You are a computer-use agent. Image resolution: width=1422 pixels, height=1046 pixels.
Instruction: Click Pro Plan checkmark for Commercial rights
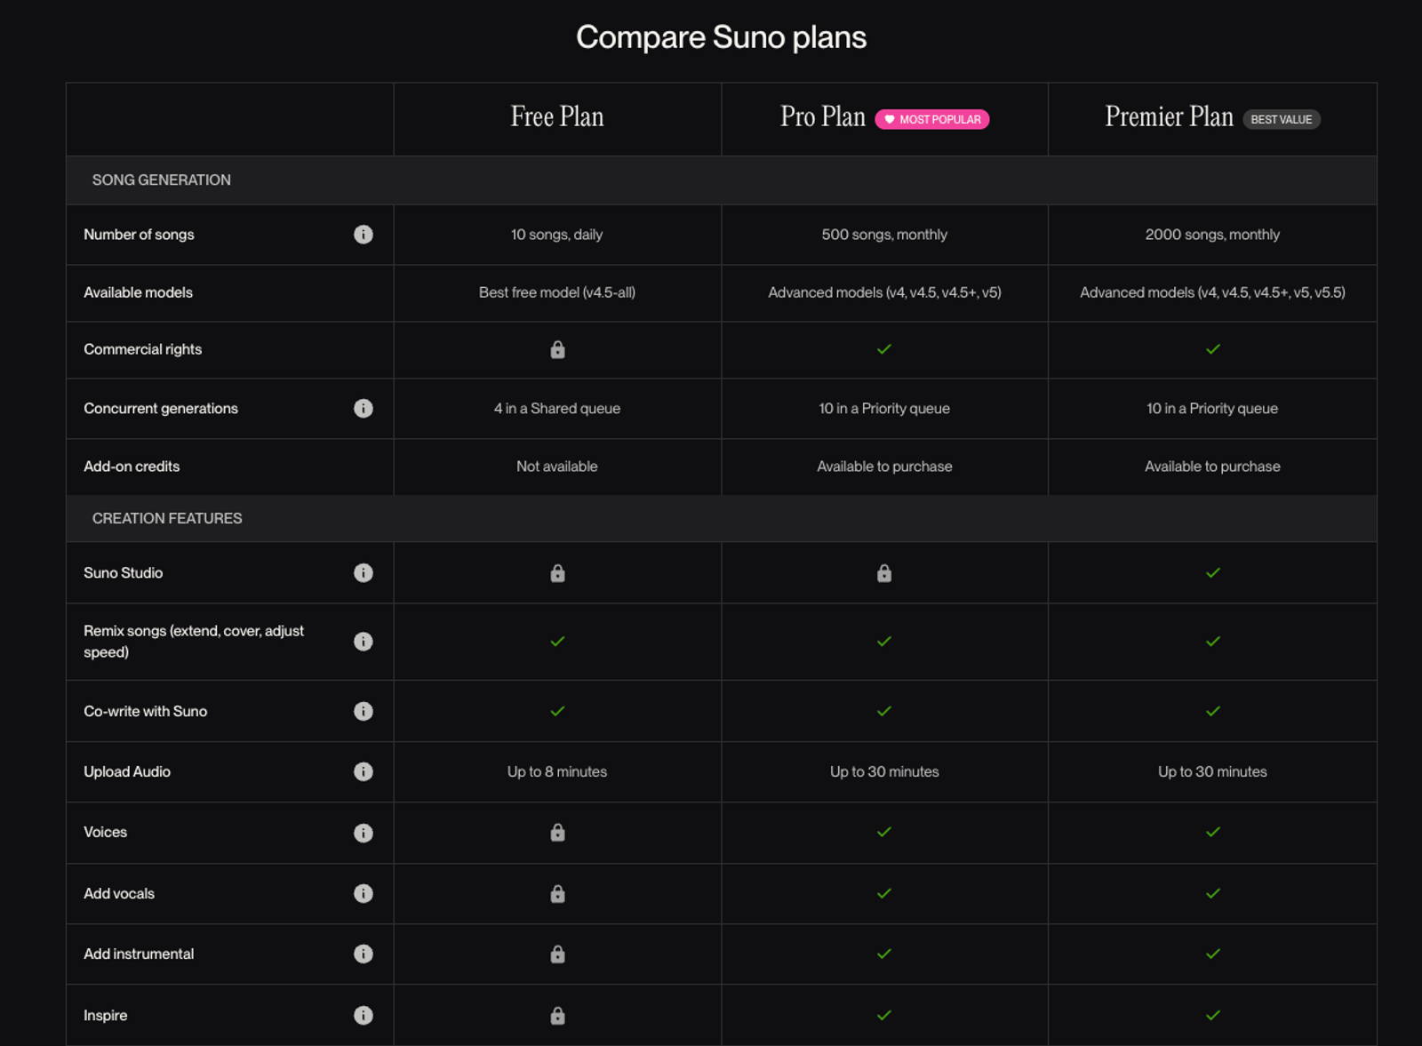coord(884,349)
